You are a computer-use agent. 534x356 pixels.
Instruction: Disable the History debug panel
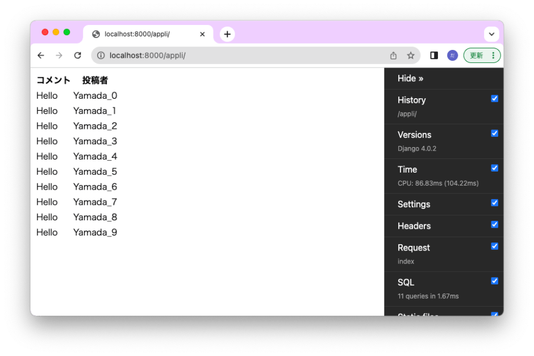click(x=494, y=98)
